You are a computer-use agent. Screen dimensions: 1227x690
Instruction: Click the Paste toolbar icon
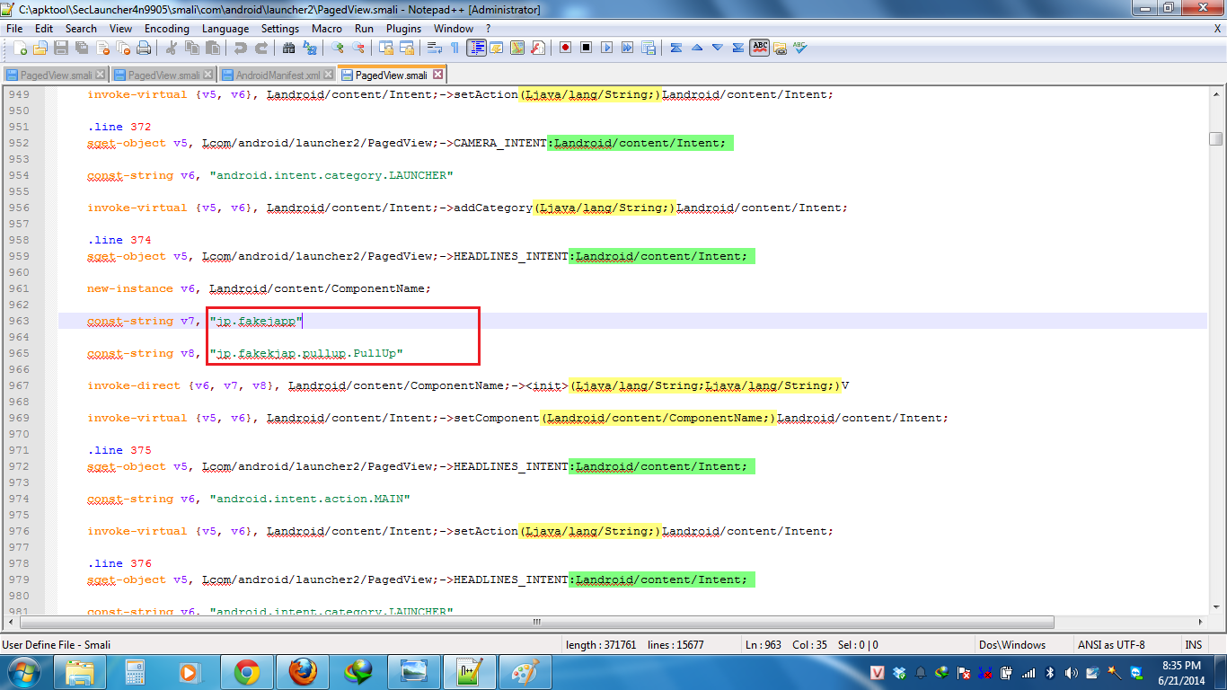pos(213,48)
